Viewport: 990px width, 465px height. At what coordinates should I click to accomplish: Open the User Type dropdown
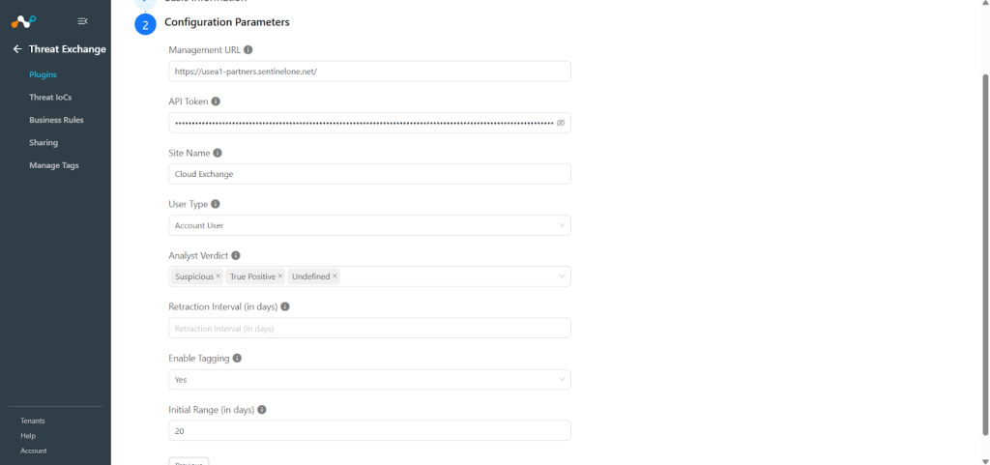tap(369, 225)
